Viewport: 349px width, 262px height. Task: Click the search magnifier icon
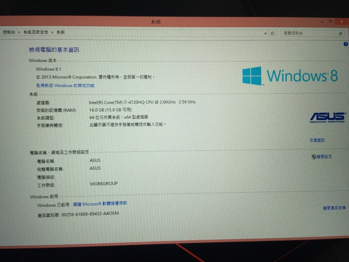tap(340, 33)
